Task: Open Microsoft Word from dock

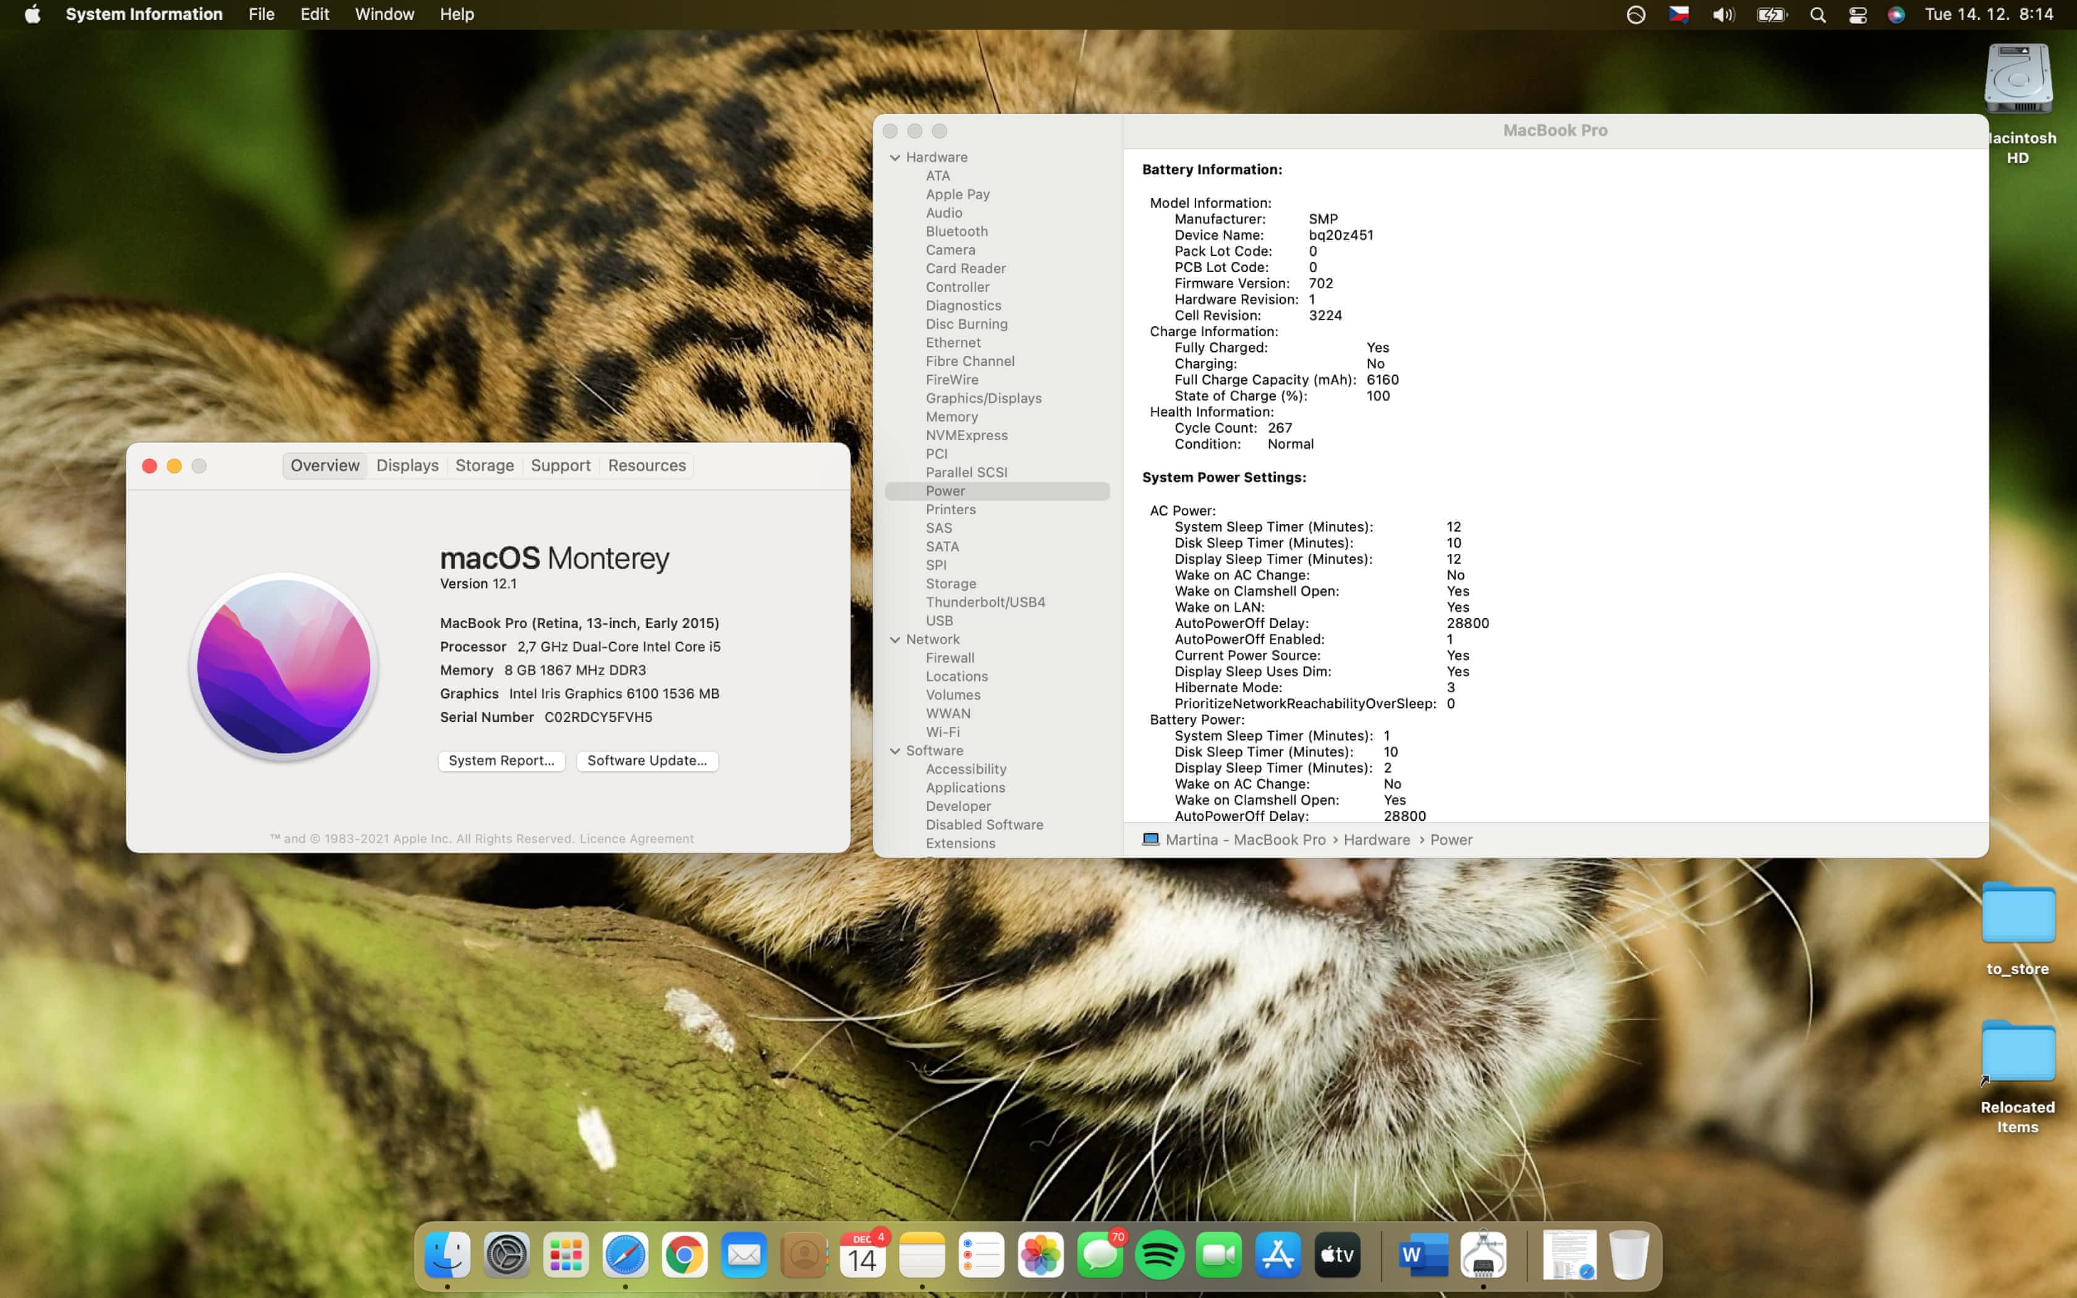Action: click(x=1422, y=1255)
